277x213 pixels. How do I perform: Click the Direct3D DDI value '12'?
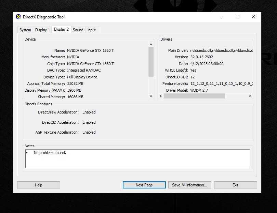[x=193, y=77]
